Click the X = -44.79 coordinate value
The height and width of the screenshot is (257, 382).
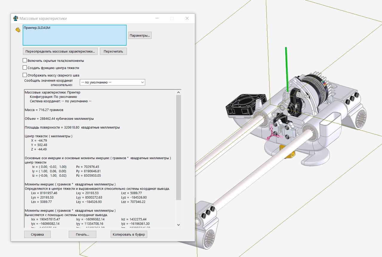click(x=39, y=140)
